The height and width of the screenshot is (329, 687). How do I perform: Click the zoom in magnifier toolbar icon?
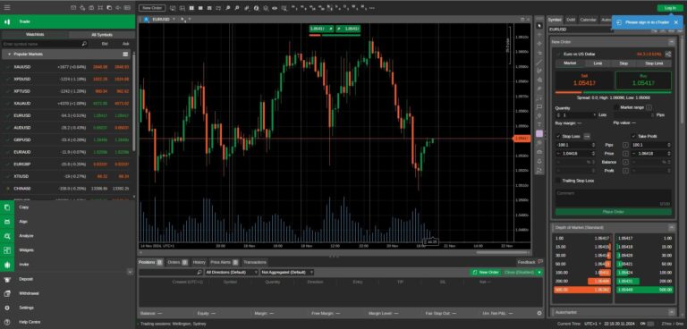[228, 8]
